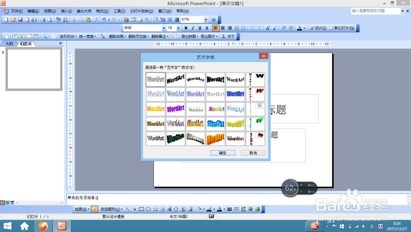This screenshot has height=232, width=411.
Task: Toggle center text alignment
Action: tap(222, 28)
